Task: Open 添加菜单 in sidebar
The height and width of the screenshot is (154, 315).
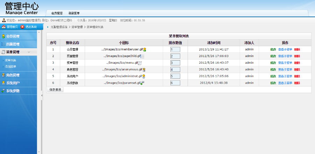Action: point(10,66)
